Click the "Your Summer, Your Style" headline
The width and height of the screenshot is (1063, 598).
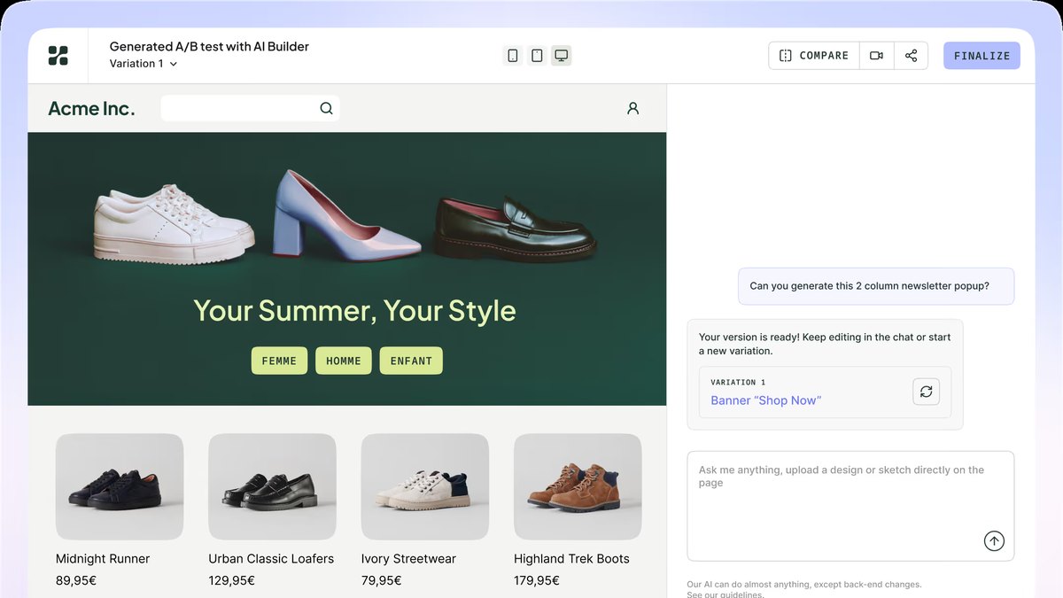pos(354,311)
